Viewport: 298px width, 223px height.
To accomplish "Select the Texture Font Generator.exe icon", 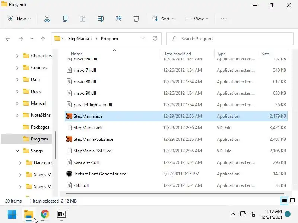I will [x=69, y=174].
